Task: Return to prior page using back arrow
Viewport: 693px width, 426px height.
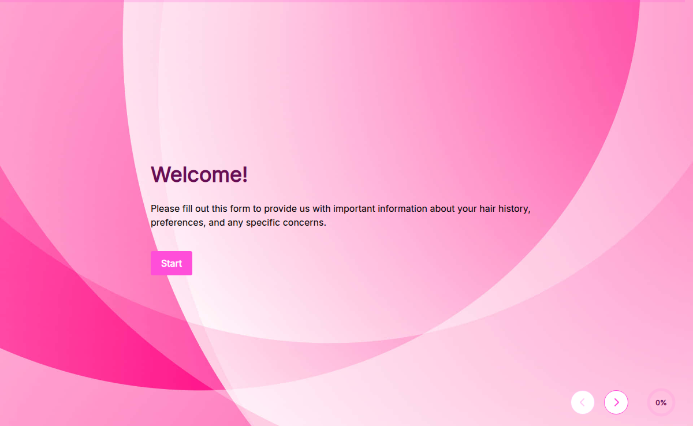Action: (x=582, y=402)
